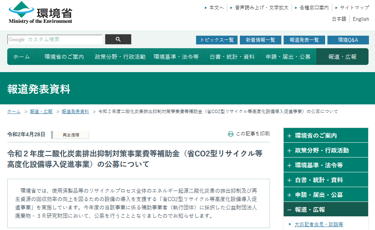Click the トピックス一覧 button
375x230 pixels.
[217, 40]
